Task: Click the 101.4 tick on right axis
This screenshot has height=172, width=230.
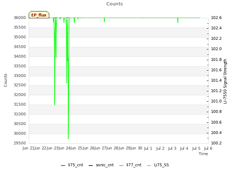Action: pyautogui.click(x=216, y=80)
